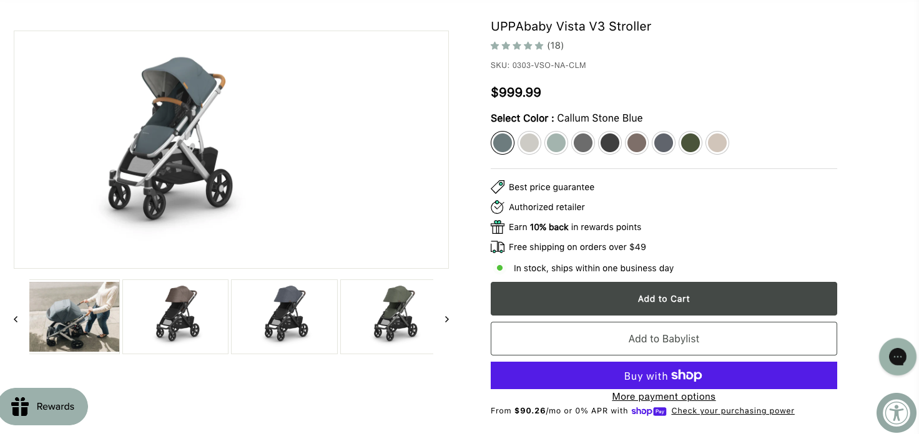This screenshot has height=434, width=919.
Task: Click the rewards points gift box icon
Action: [498, 227]
